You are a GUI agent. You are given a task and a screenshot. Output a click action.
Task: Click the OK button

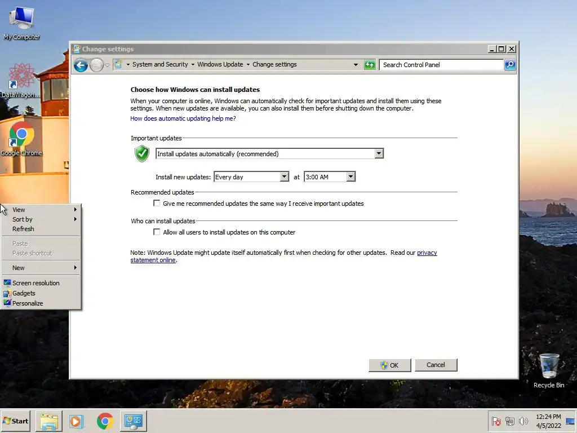[390, 365]
